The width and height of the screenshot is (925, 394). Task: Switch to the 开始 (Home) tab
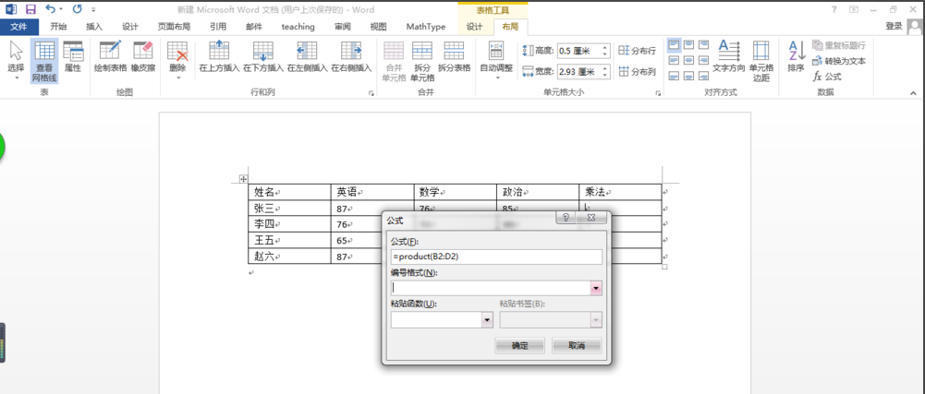pos(58,27)
